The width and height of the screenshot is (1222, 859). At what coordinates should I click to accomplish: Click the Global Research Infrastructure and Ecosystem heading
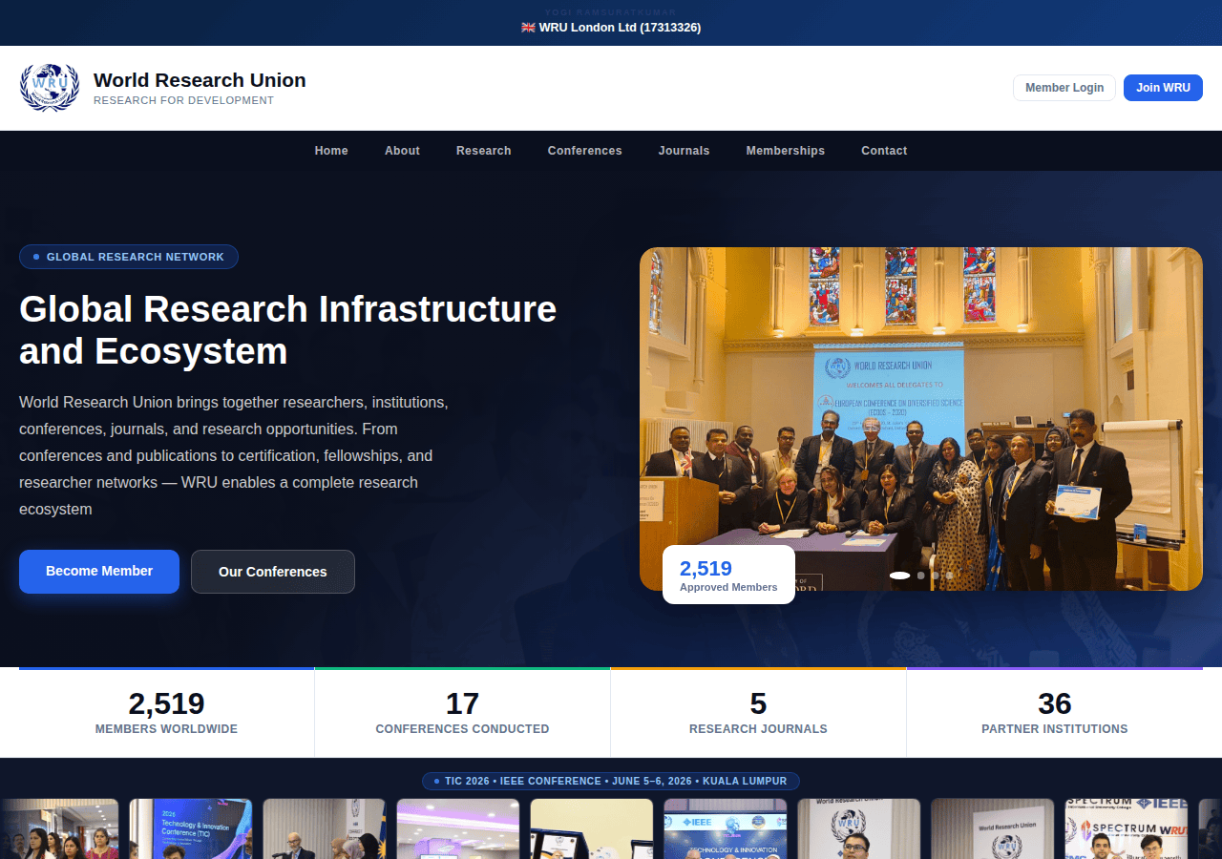click(x=287, y=330)
